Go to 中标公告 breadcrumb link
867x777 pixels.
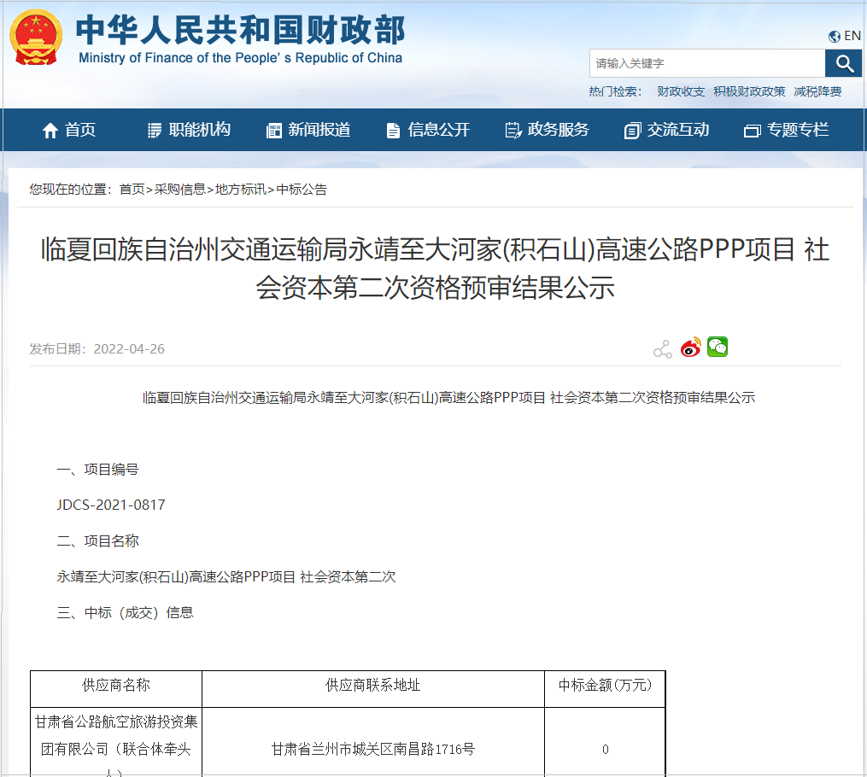point(302,190)
